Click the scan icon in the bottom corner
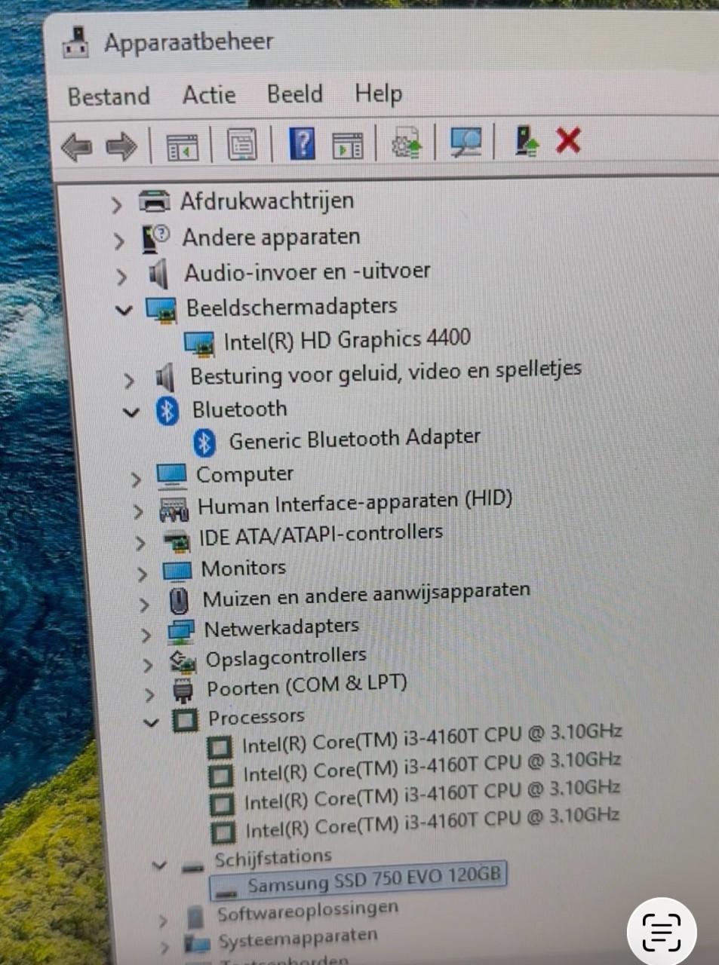Image resolution: width=719 pixels, height=965 pixels. [x=661, y=933]
